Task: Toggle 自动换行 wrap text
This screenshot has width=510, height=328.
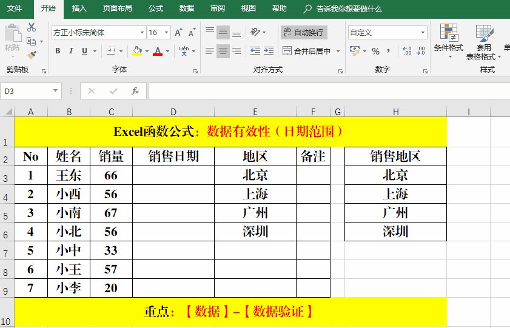Action: tap(303, 33)
